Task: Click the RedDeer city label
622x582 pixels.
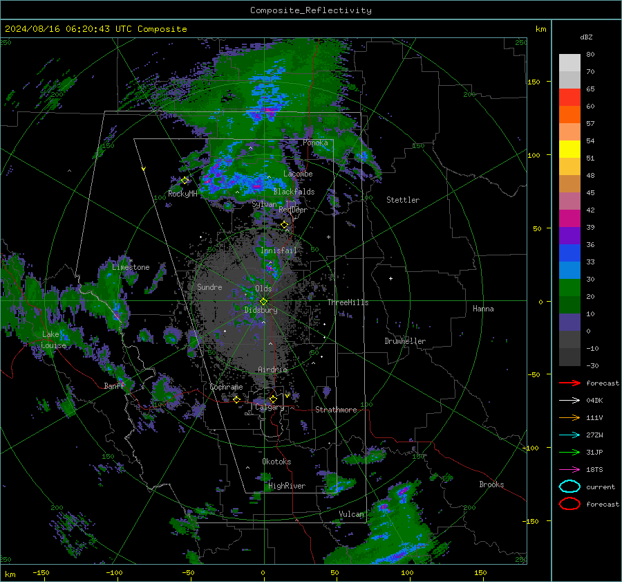Action: click(293, 210)
